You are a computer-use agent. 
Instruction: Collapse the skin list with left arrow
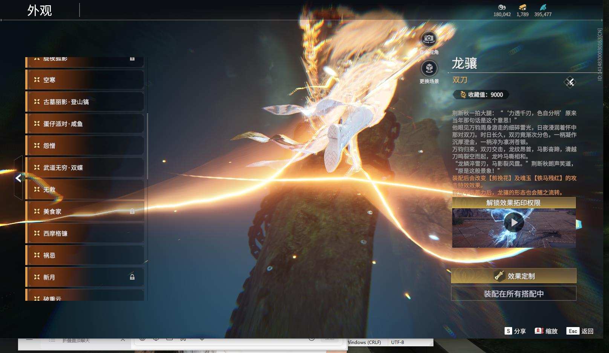tap(18, 178)
